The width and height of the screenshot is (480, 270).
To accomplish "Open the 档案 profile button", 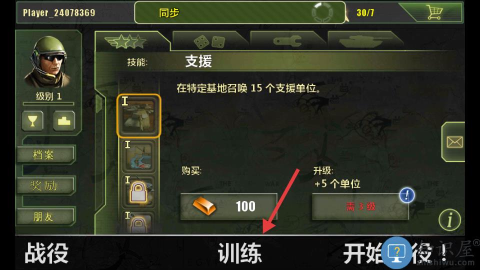I will 45,154.
